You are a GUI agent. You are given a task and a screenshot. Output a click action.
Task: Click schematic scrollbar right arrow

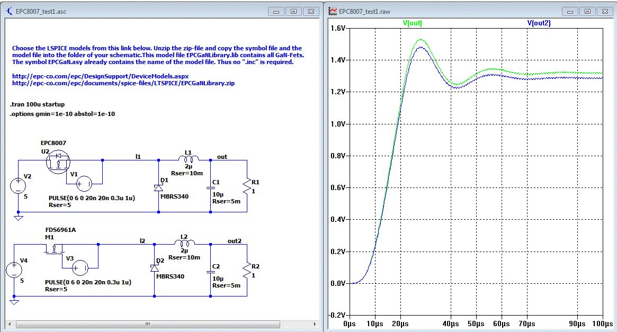click(315, 324)
